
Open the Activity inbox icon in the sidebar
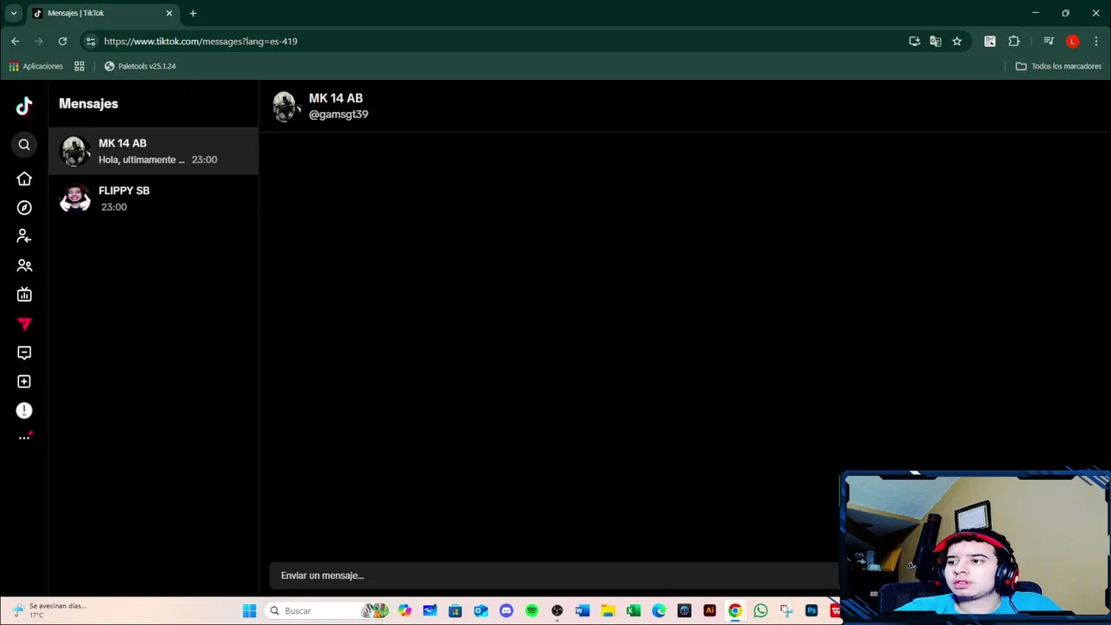(24, 352)
